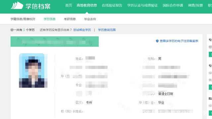The height and width of the screenshot is (119, 212).
Task: Open the 首页 menu item
Action: [x=69, y=5]
